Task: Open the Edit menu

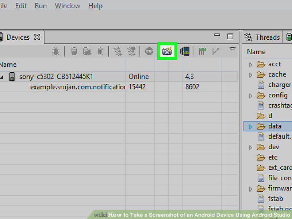Action: click(x=21, y=6)
